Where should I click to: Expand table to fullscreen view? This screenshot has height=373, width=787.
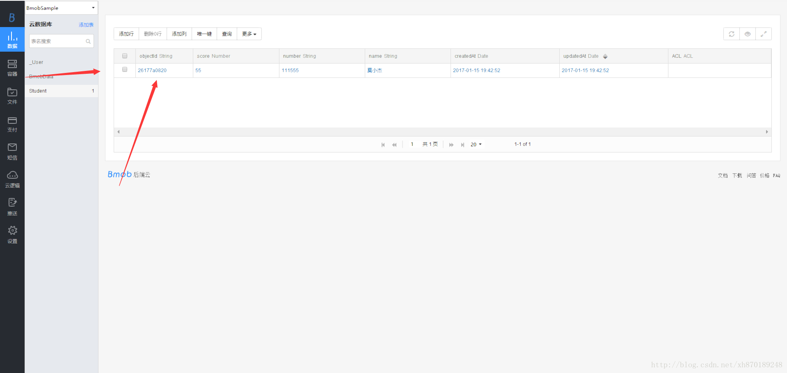[764, 34]
